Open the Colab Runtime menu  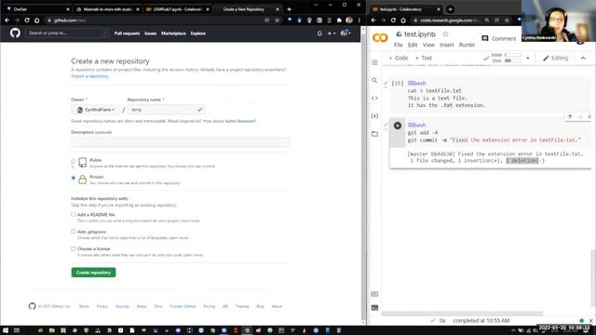coord(467,45)
